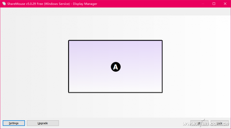
Task: Open the Settings dialog
Action: click(14, 123)
